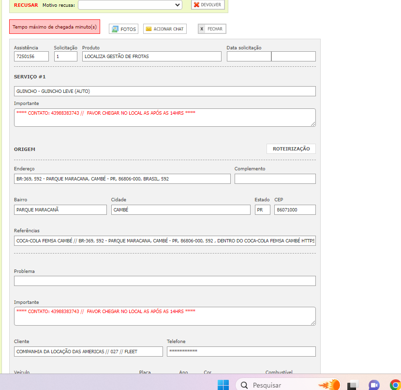Click the Devolver red X button
The width and height of the screenshot is (401, 390).
(x=208, y=5)
